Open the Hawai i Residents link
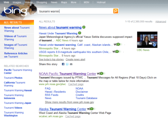Viewport: 168px width, 120px height. tap(55, 92)
